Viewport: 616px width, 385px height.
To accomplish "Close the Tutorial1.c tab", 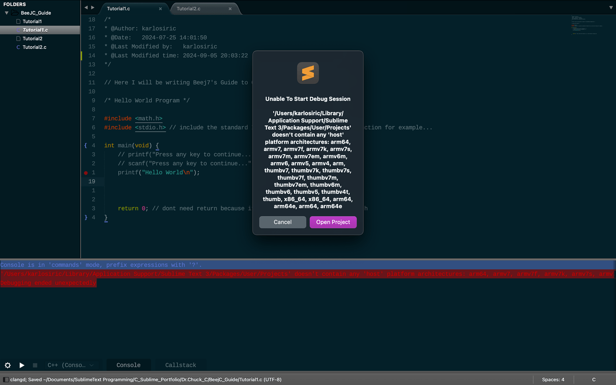I will click(160, 8).
